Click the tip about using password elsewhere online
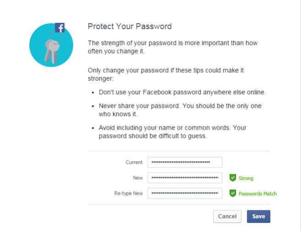The image size is (301, 231). (182, 93)
